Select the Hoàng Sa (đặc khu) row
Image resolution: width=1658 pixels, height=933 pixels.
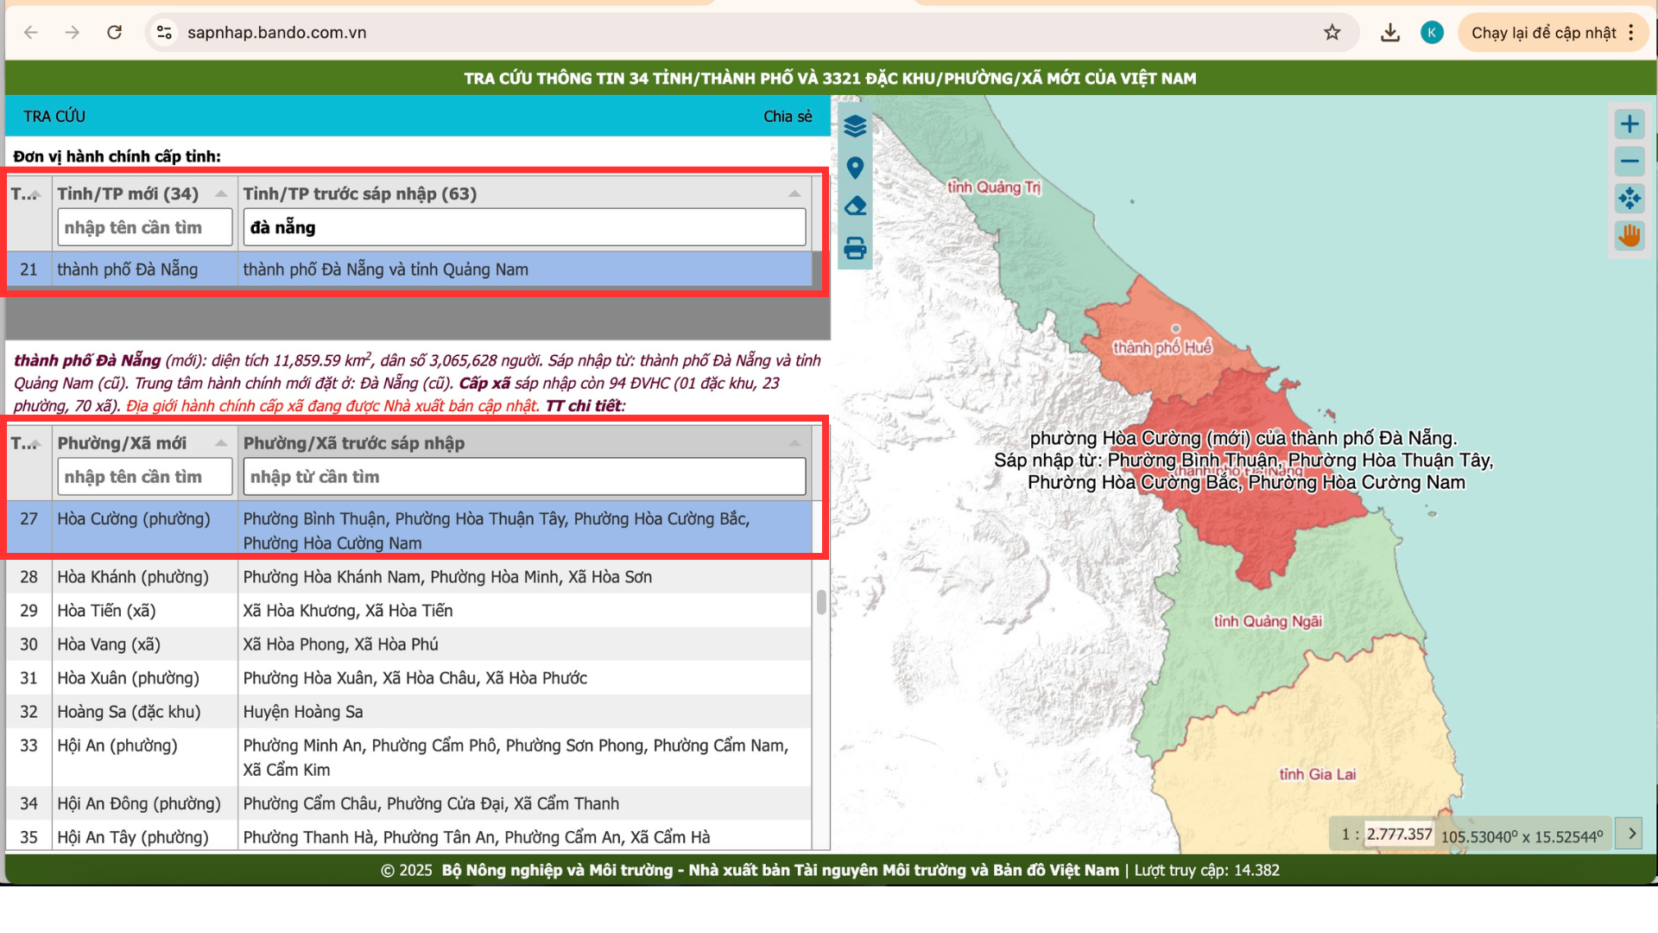click(x=409, y=712)
